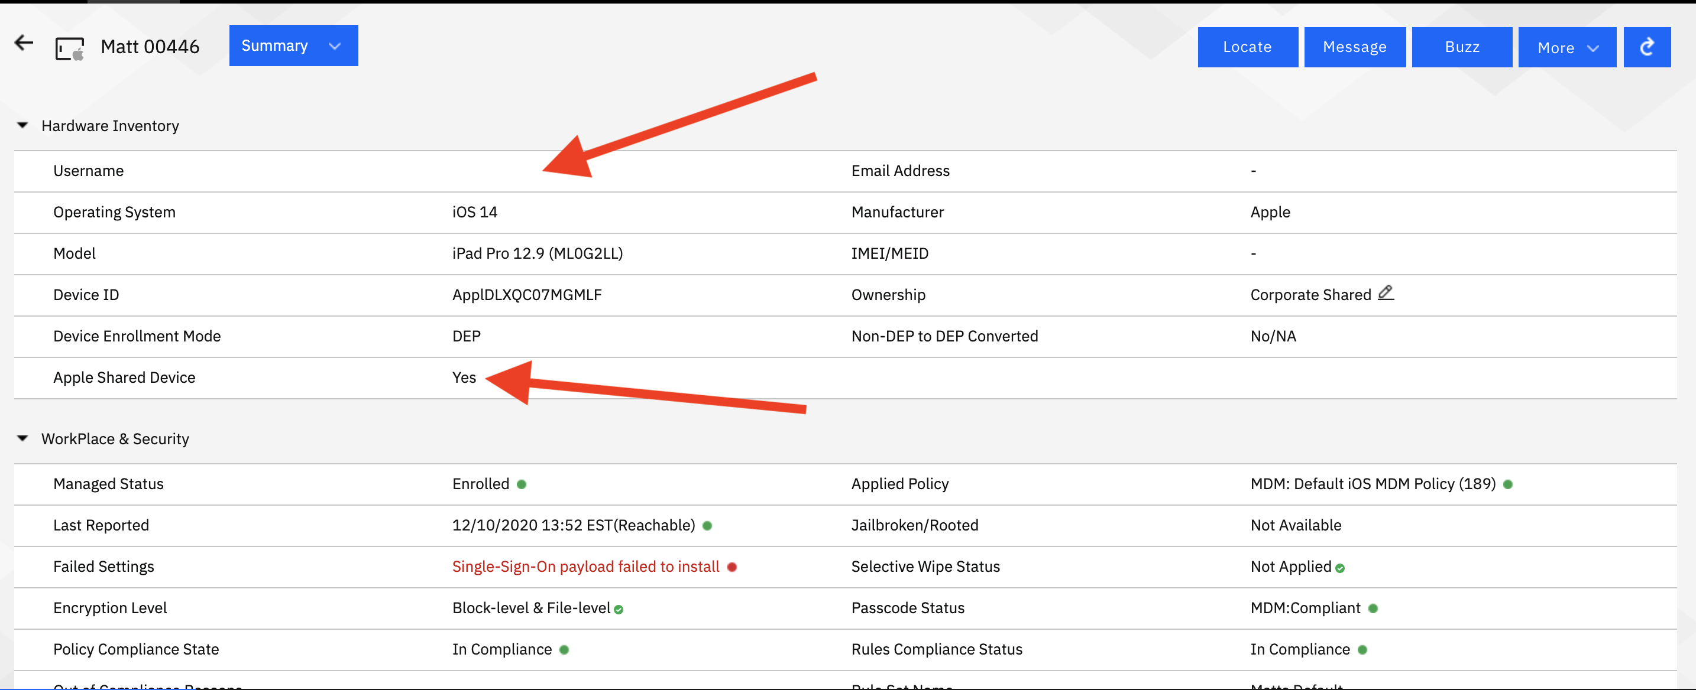
Task: Click the MDM: Default iOS MDM Policy value
Action: [x=1372, y=484]
